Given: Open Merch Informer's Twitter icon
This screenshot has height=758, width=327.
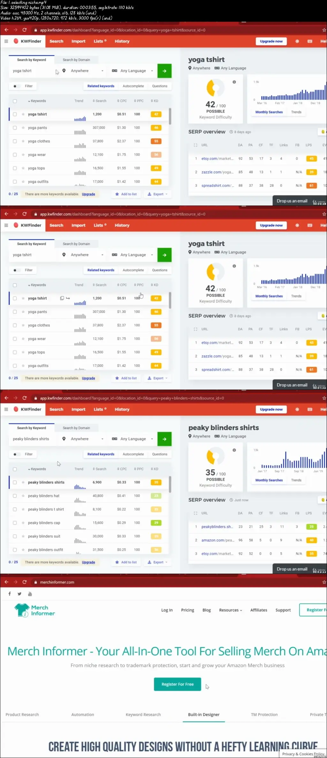Looking at the screenshot, I should pyautogui.click(x=19, y=594).
